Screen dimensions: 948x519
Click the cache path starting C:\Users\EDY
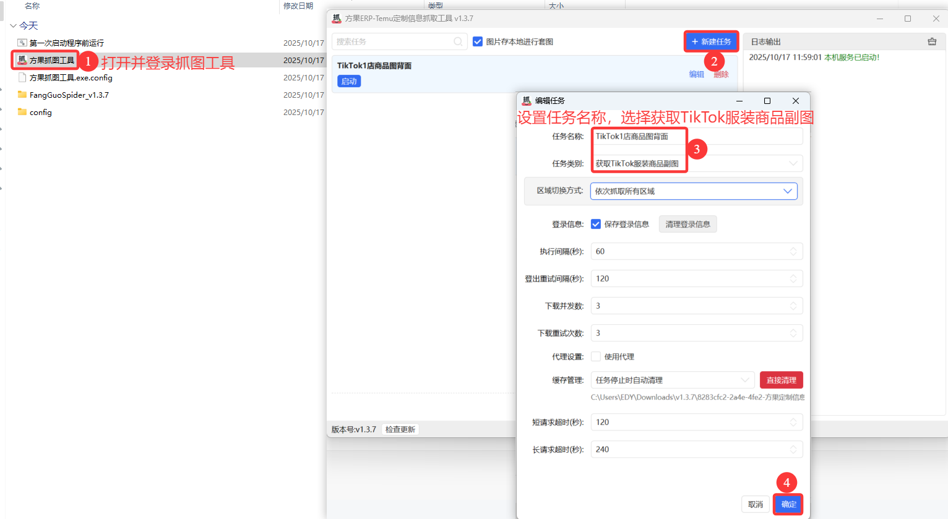point(698,397)
